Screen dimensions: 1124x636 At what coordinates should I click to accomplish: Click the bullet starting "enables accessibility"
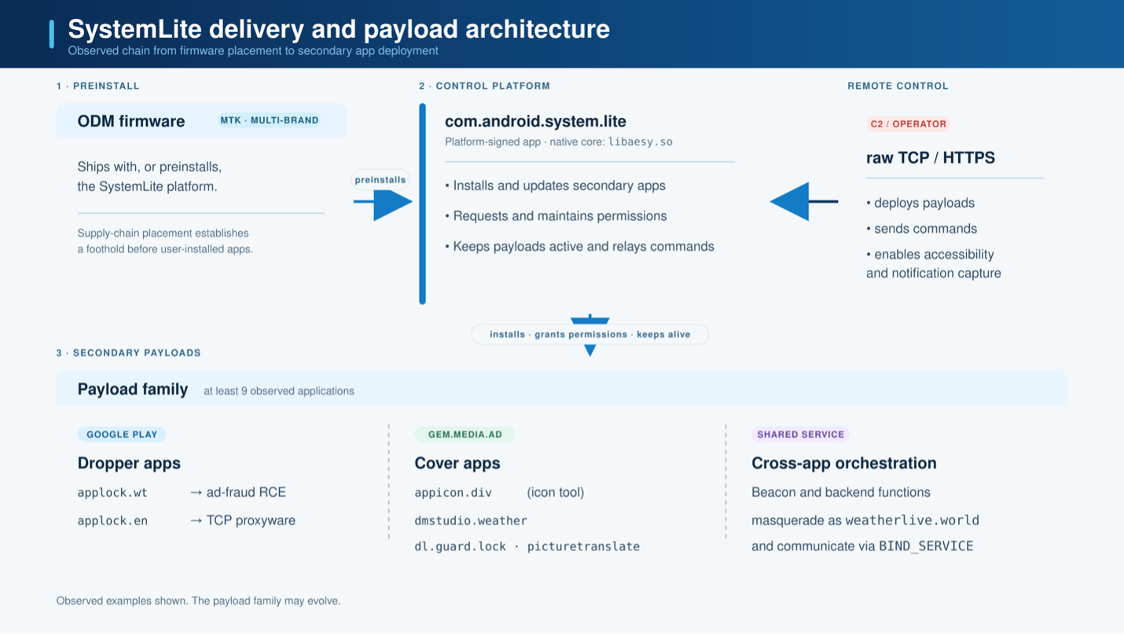click(934, 264)
